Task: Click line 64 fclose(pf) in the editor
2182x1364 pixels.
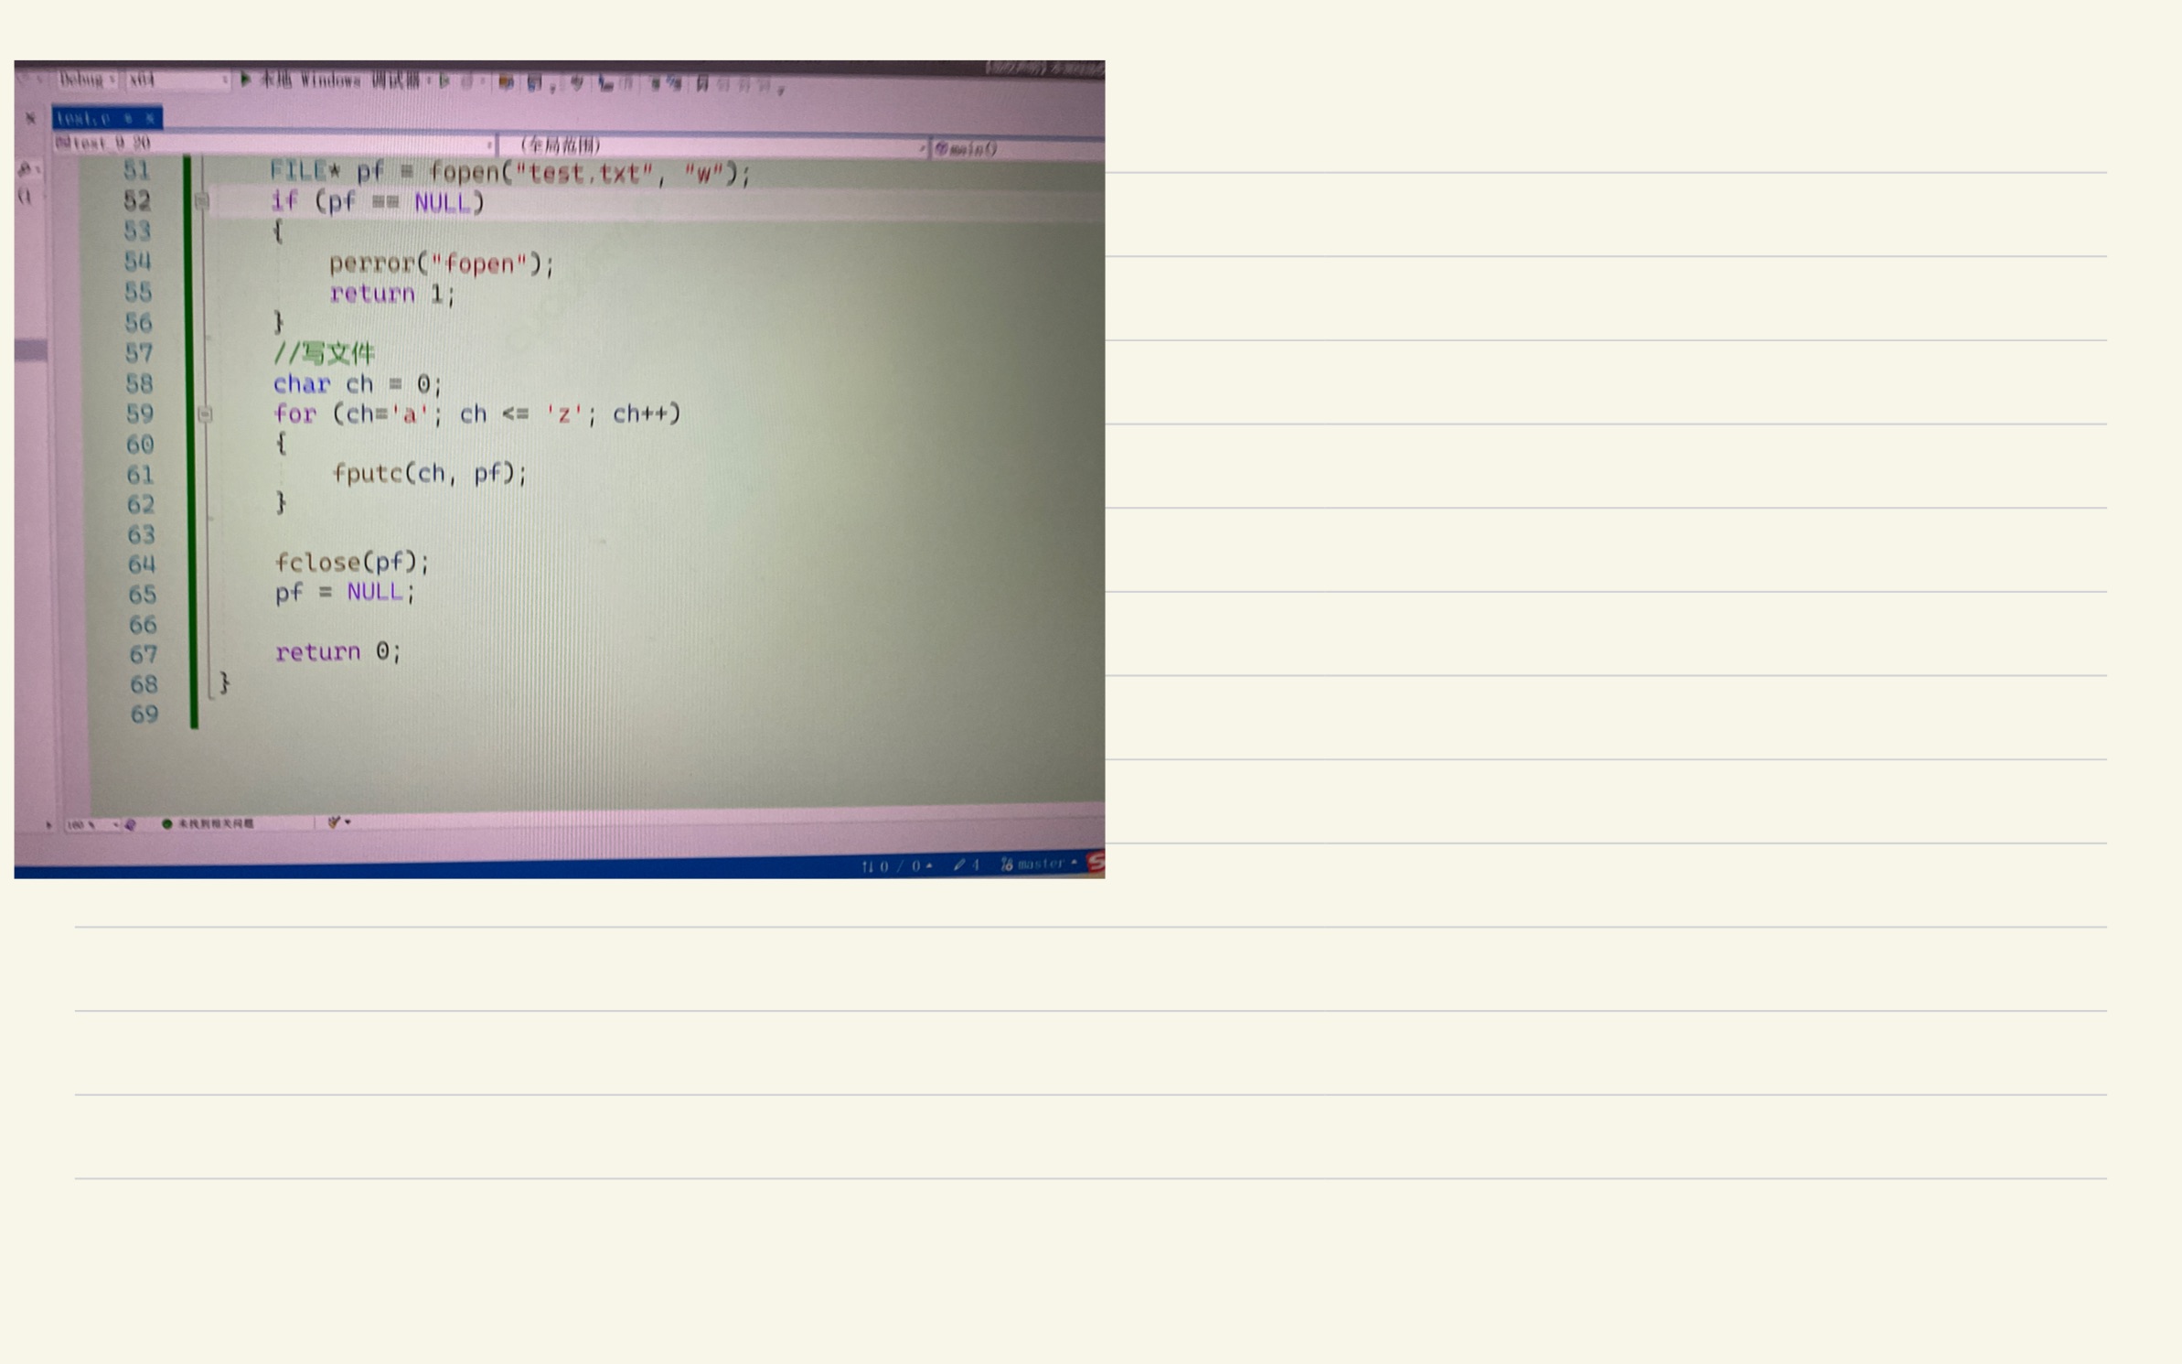Action: pyautogui.click(x=352, y=562)
